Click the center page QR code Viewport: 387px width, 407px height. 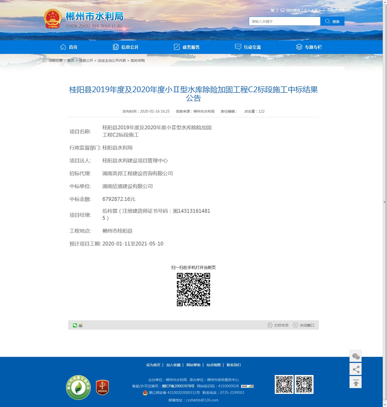(193, 290)
